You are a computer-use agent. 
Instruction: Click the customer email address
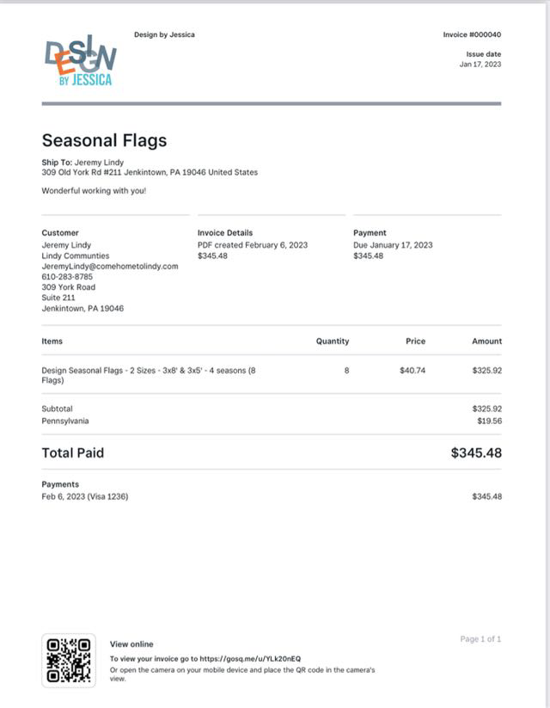[110, 267]
